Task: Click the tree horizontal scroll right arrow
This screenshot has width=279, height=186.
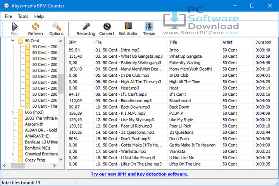Action: pyautogui.click(x=55, y=166)
